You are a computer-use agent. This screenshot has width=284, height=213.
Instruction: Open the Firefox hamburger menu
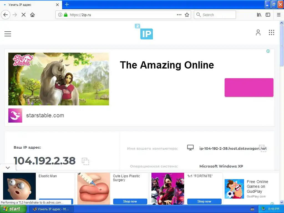(279, 15)
